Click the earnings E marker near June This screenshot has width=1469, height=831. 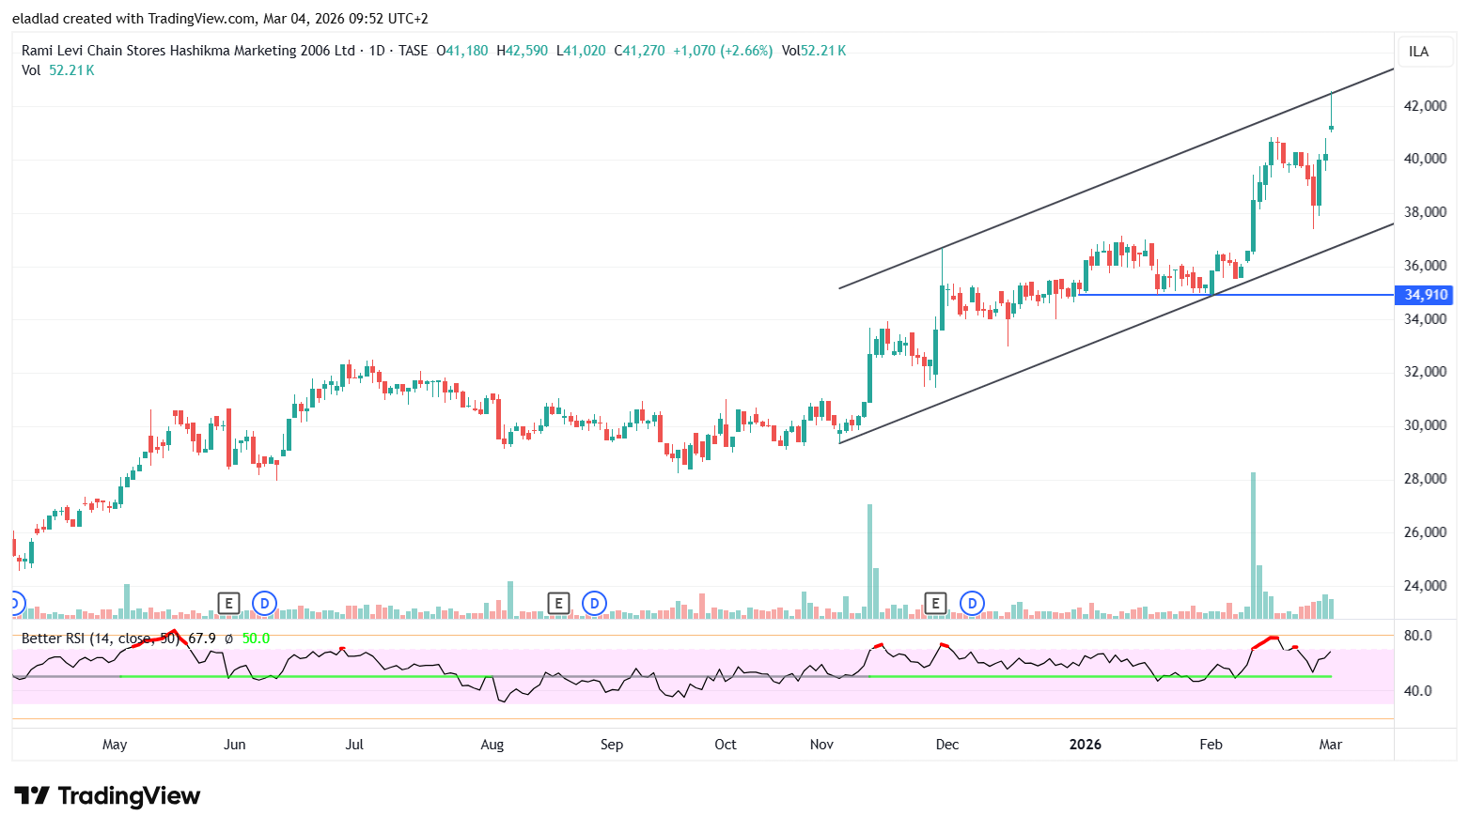click(x=228, y=603)
